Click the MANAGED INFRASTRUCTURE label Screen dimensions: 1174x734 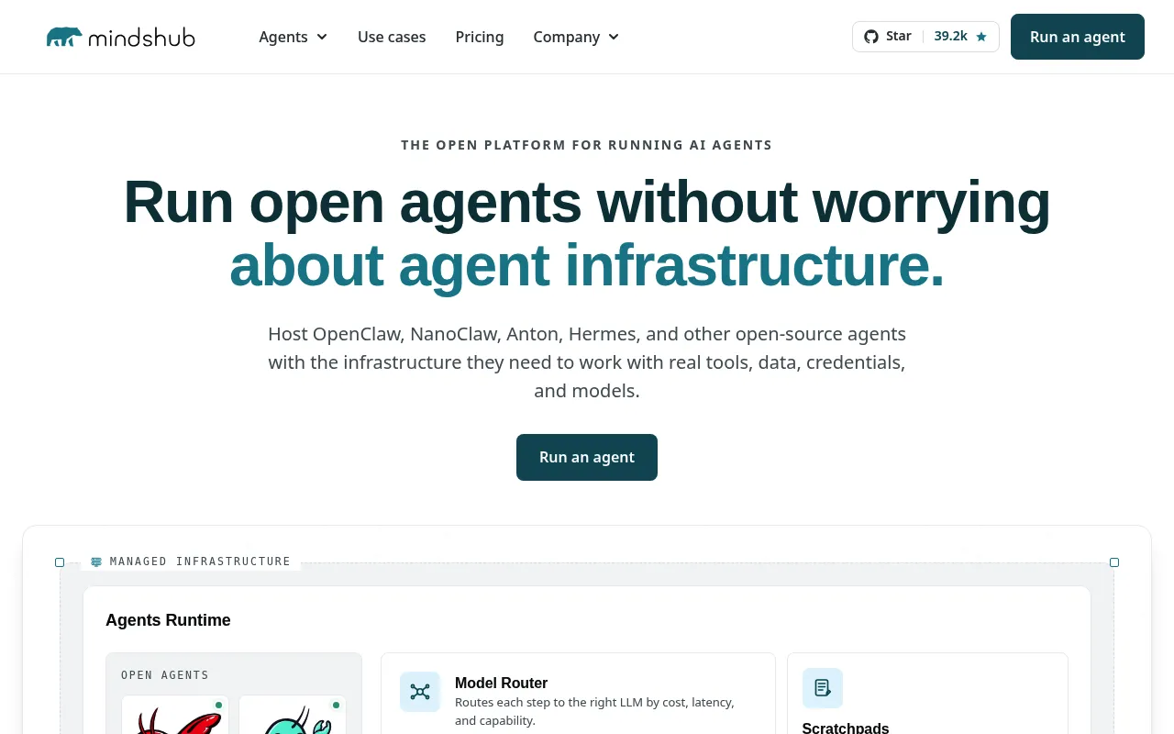pos(200,562)
